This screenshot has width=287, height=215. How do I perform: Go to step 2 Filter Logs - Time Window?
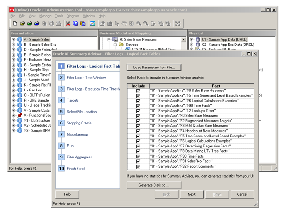87,78
